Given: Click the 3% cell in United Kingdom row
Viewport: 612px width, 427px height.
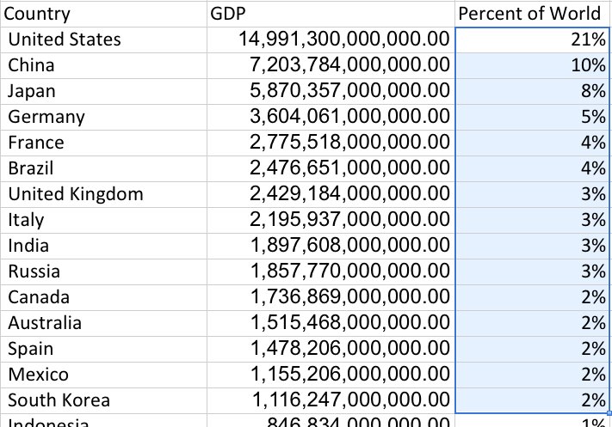Looking at the screenshot, I should 532,194.
